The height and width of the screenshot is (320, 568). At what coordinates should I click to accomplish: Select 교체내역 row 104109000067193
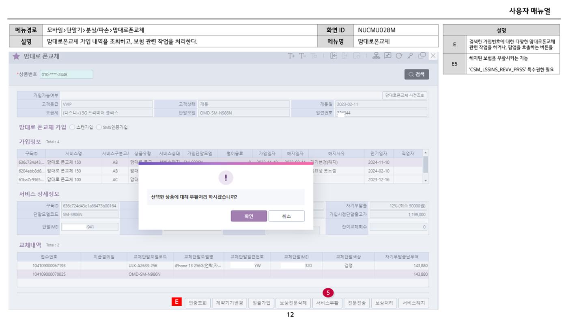point(223,266)
